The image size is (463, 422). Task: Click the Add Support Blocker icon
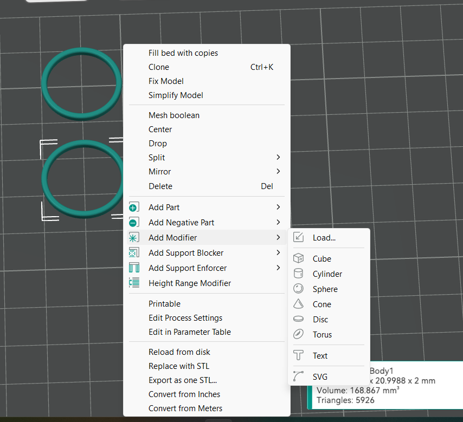pyautogui.click(x=134, y=253)
